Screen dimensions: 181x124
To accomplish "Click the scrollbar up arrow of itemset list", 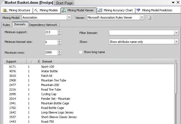I will [x=176, y=61].
